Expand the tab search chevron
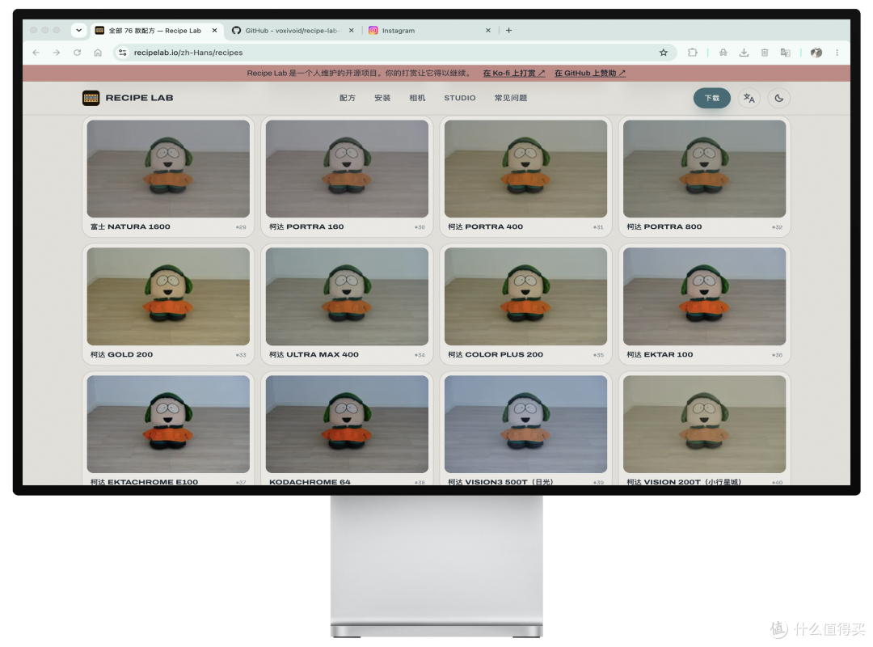The image size is (873, 647). point(79,31)
